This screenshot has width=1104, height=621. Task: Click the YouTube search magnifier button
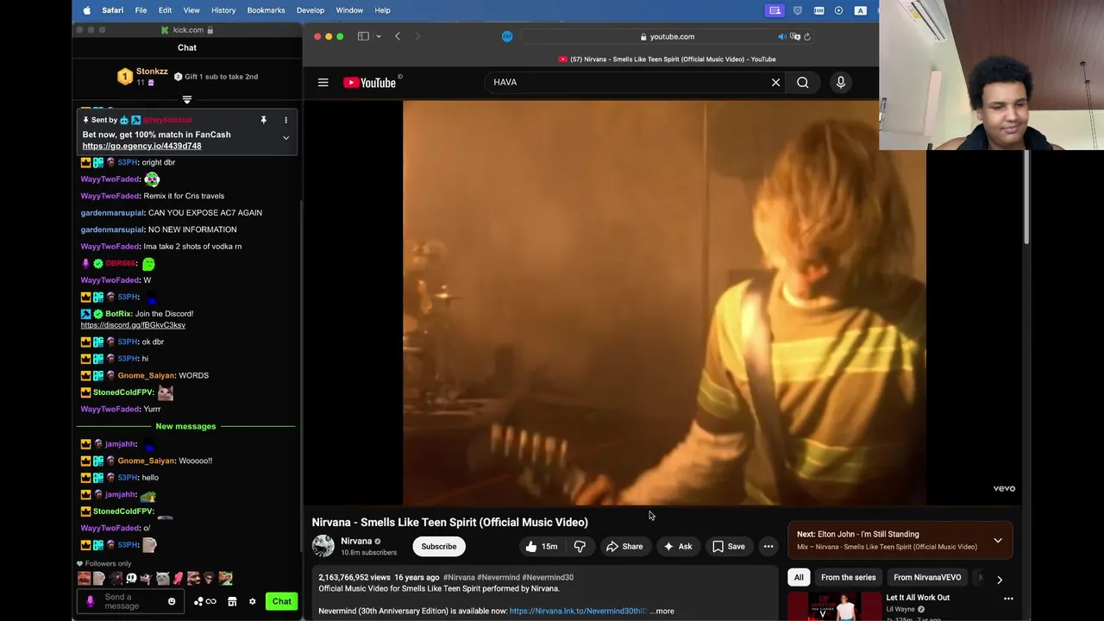pos(803,83)
